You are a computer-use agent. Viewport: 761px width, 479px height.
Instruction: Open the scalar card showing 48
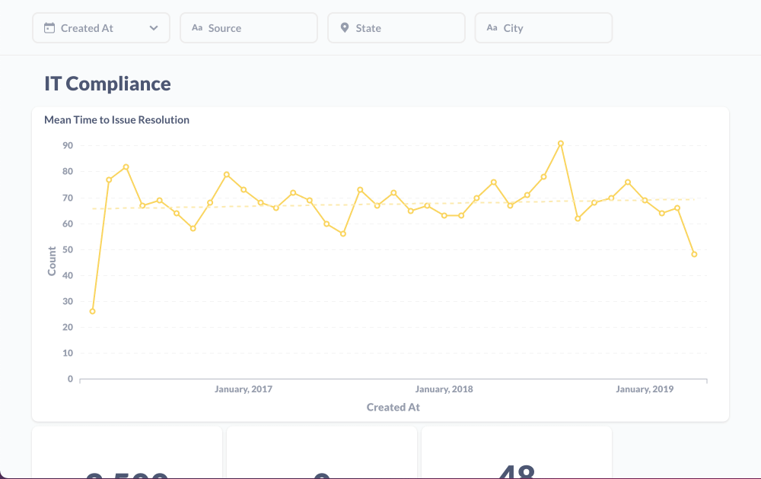coord(517,456)
